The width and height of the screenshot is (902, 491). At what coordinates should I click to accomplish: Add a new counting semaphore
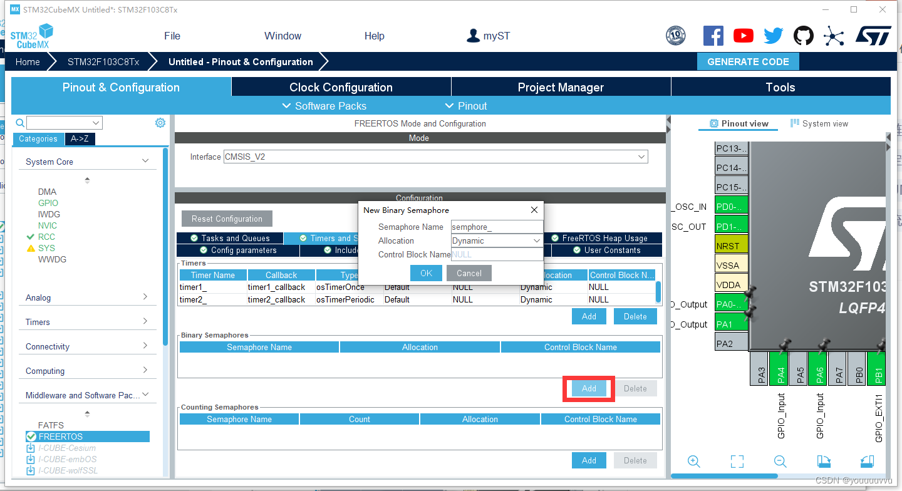(589, 460)
